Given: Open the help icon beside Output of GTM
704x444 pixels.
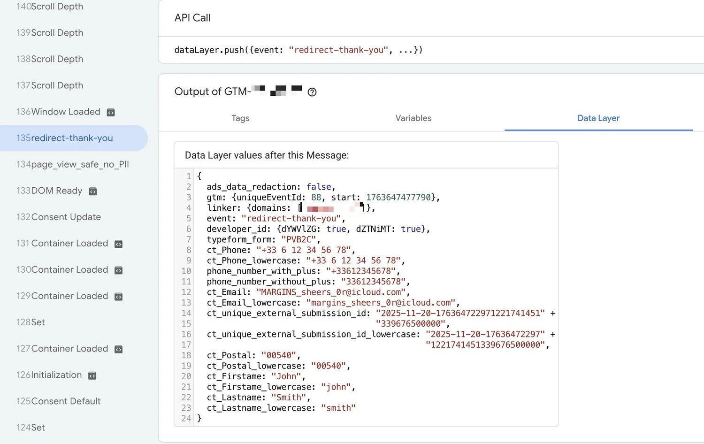Looking at the screenshot, I should point(312,92).
